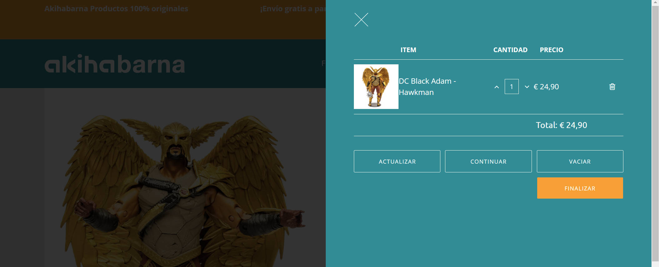The image size is (659, 267).
Task: Empty the cart with VACIAR
Action: pyautogui.click(x=580, y=161)
